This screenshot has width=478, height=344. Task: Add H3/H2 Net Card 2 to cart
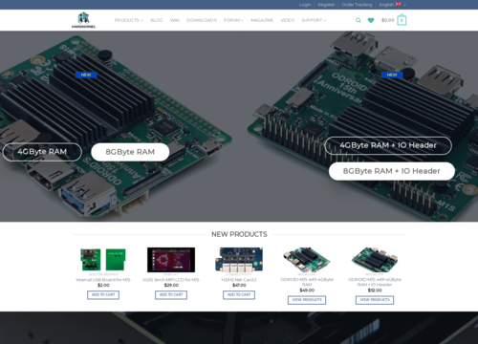point(239,295)
